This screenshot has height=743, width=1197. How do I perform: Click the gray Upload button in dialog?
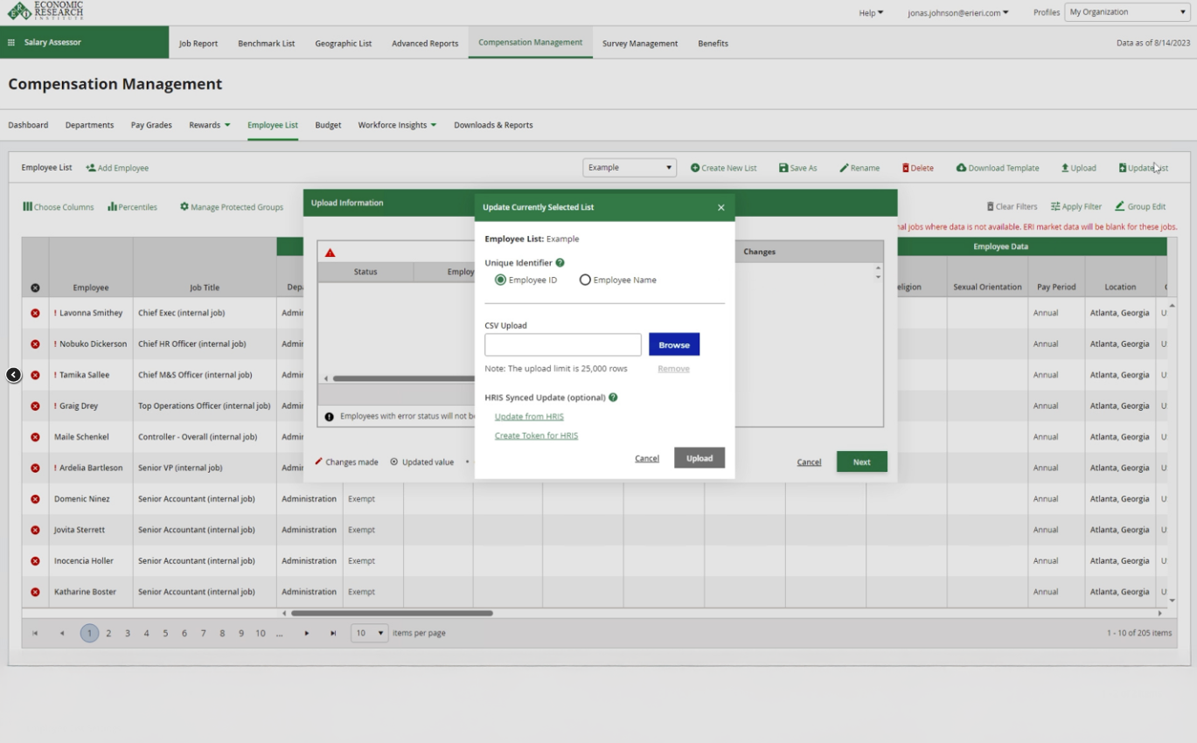click(699, 458)
